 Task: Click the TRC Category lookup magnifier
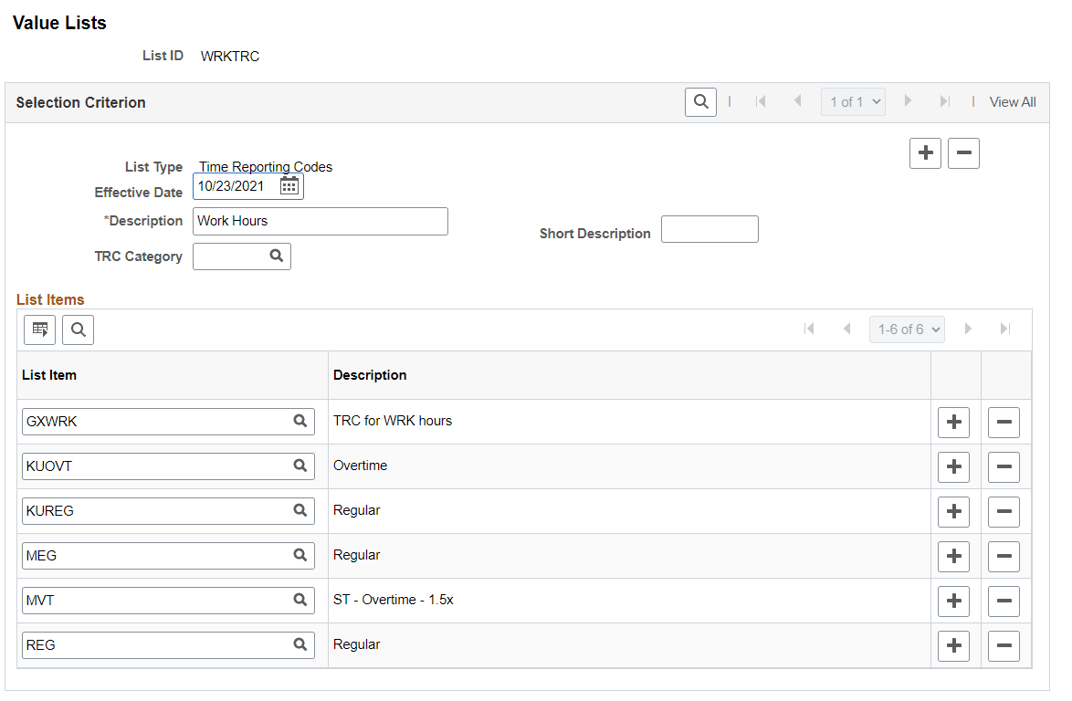276,256
